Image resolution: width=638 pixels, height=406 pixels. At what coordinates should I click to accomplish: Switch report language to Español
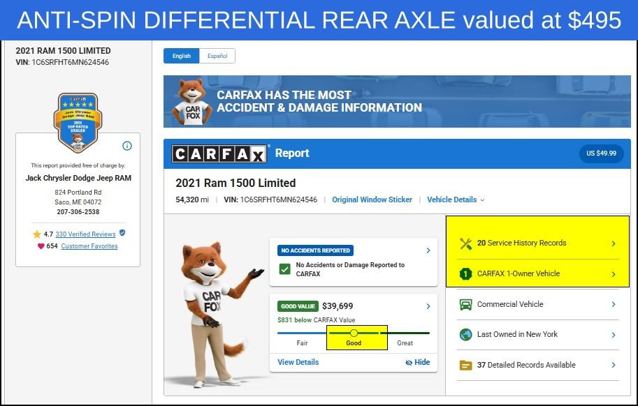coord(217,56)
